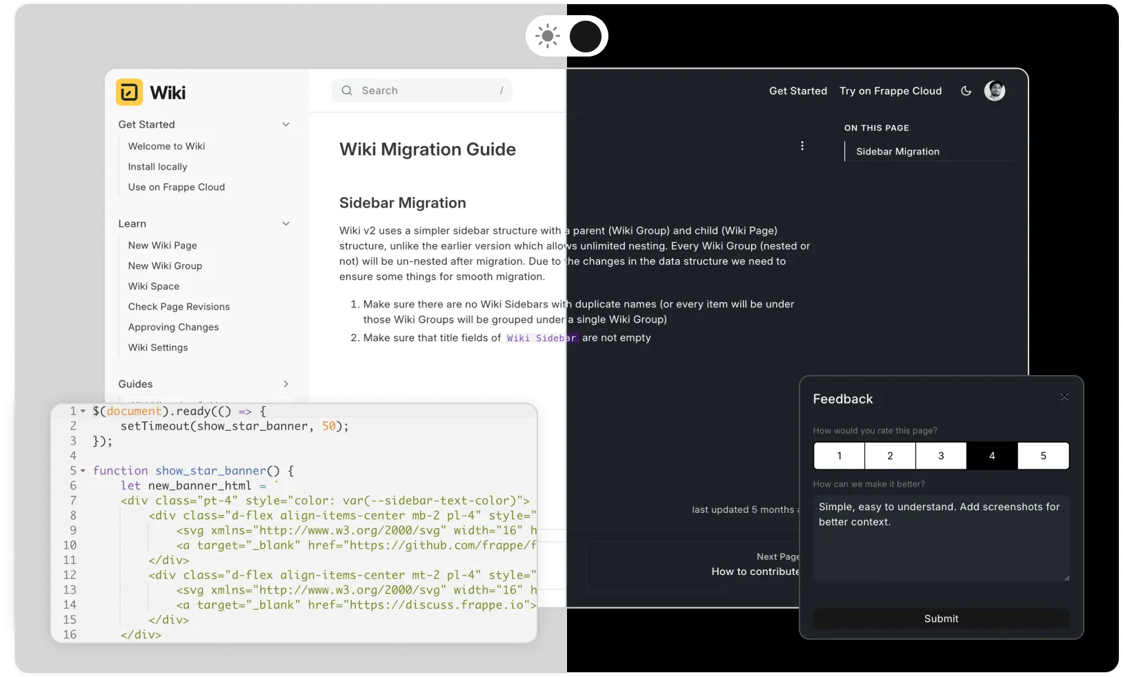Open the How to contribute next page link
The width and height of the screenshot is (1123, 677).
(x=754, y=572)
